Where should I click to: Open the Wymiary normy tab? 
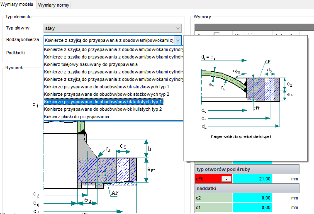tap(54, 5)
